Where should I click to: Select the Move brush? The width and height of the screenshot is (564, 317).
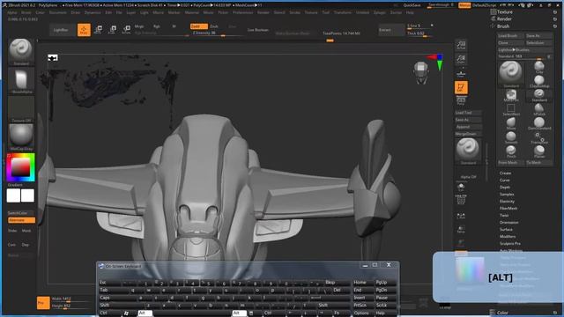tap(511, 123)
